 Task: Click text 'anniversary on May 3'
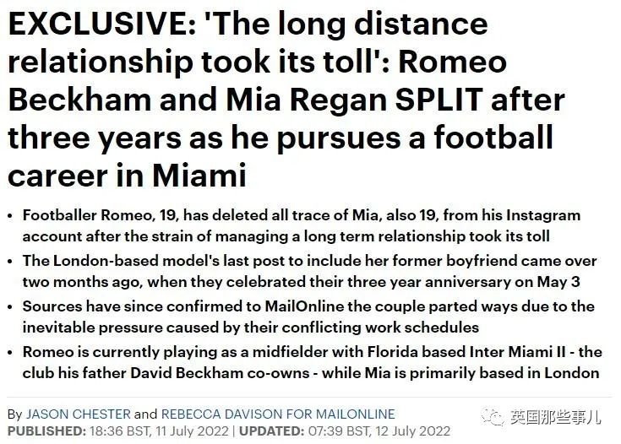coord(503,282)
